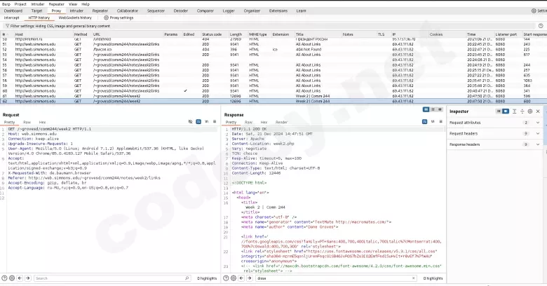Open the Inspector panel settings gear
The height and width of the screenshot is (286, 547).
529,111
